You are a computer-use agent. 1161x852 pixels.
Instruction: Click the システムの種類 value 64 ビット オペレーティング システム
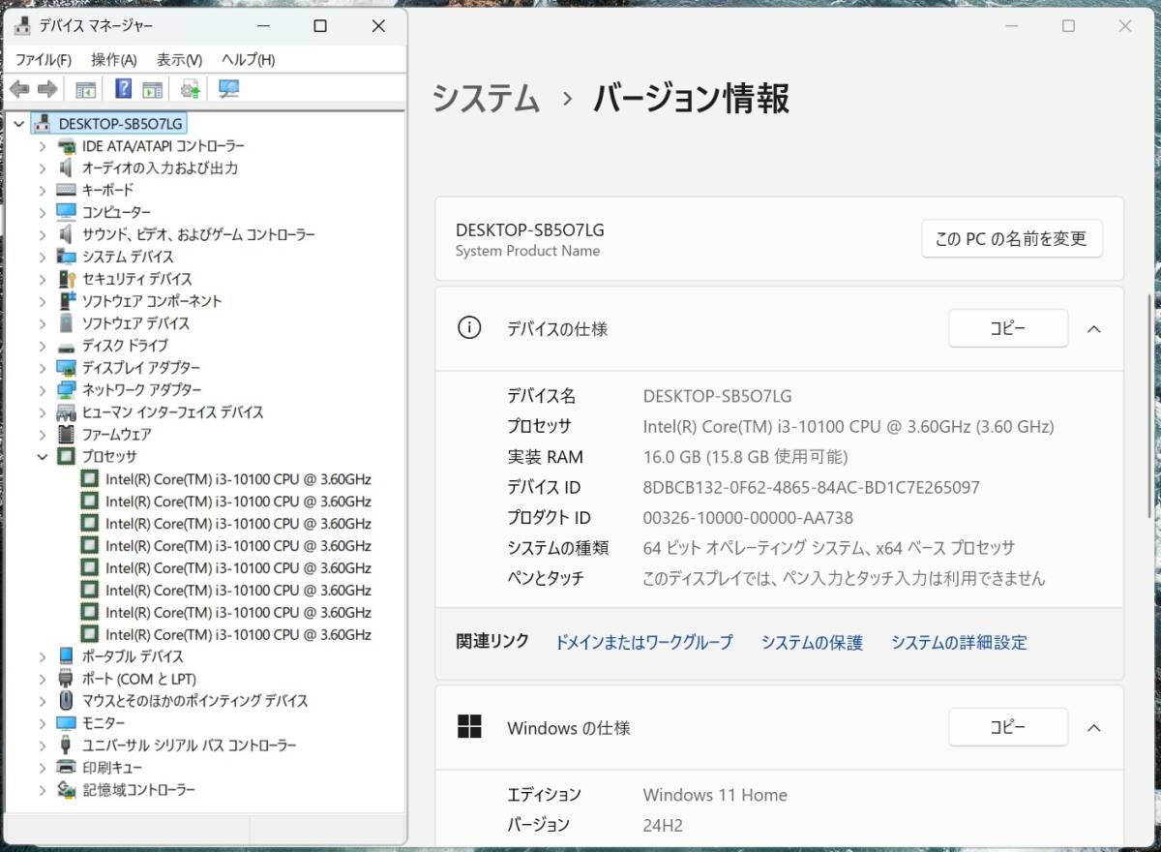[x=829, y=548]
